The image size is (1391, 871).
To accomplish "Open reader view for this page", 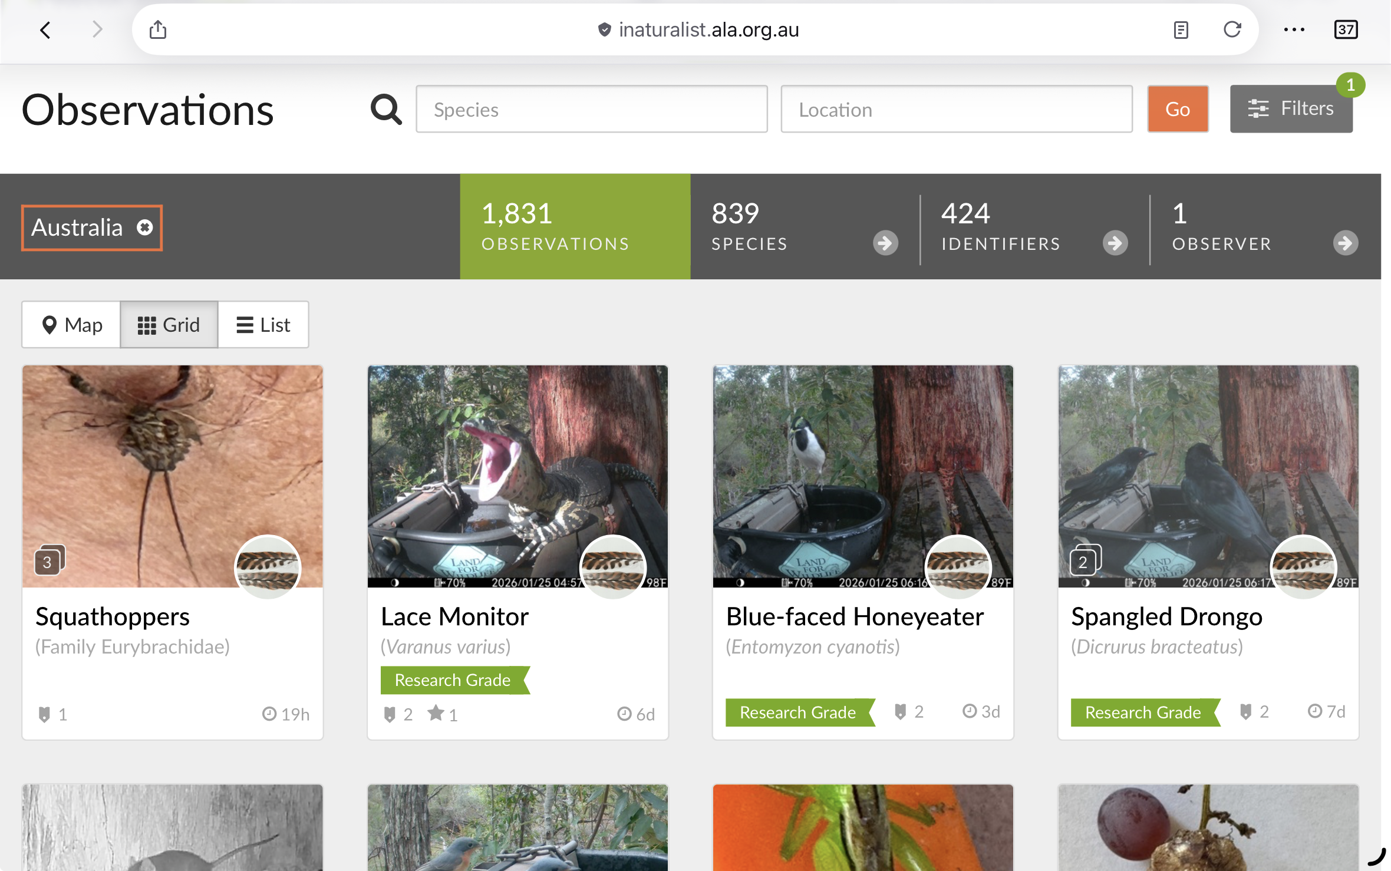I will [1181, 29].
